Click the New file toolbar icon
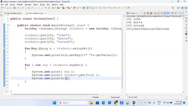The height and width of the screenshot is (106, 188). pos(2,8)
